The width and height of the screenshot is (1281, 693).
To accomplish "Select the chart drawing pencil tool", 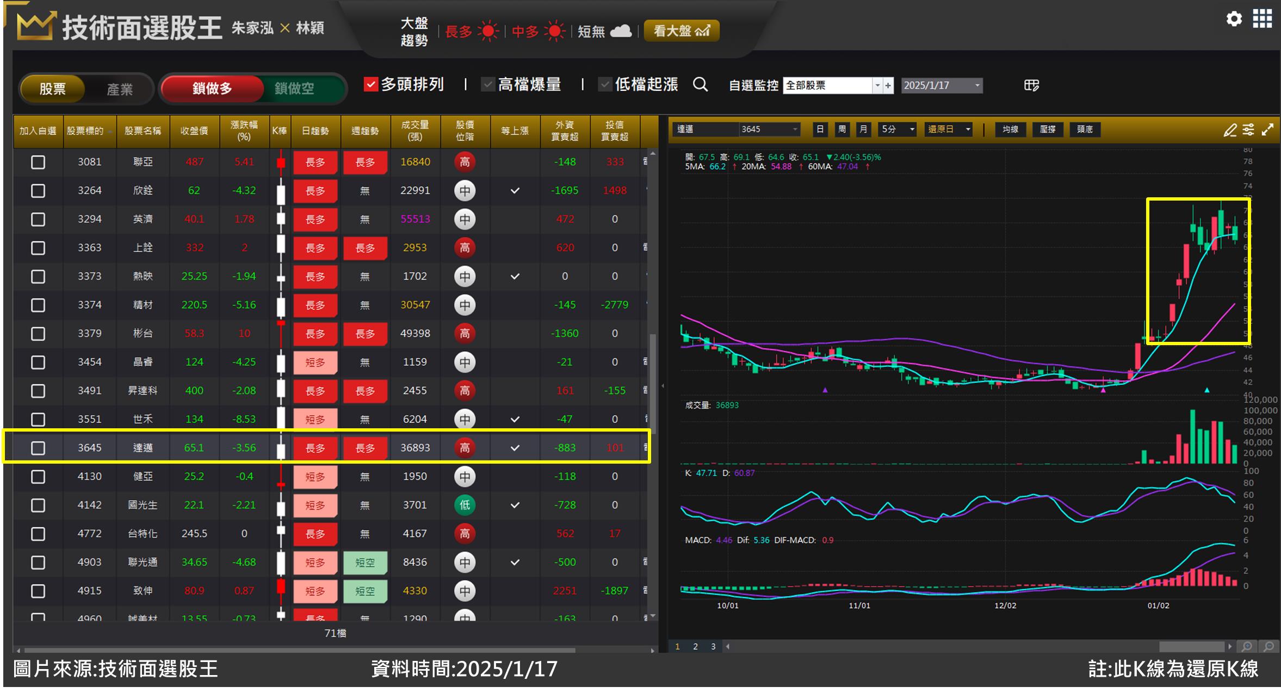I will (1230, 130).
